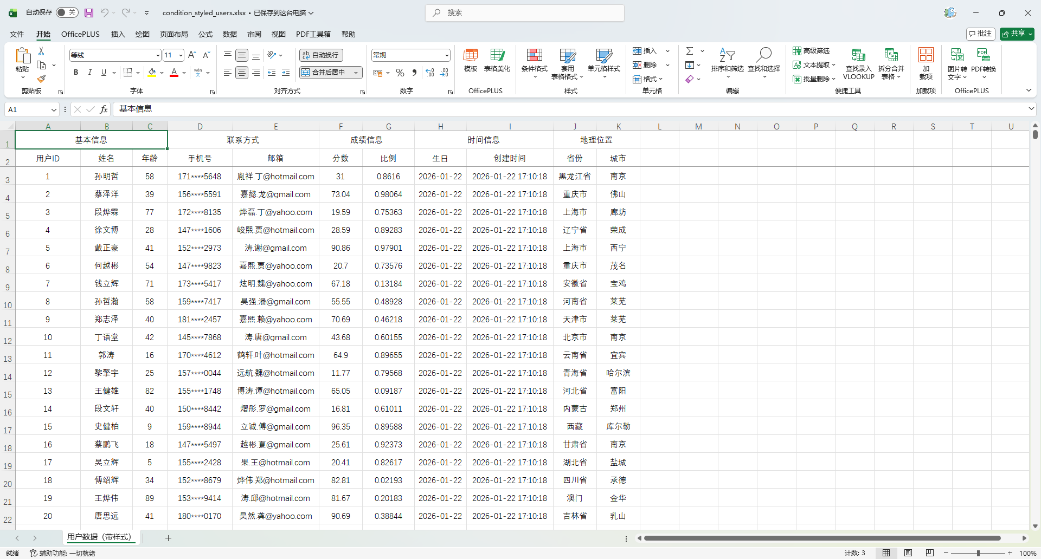Open the Name Box dropdown arrow
This screenshot has height=559, width=1041.
(54, 110)
